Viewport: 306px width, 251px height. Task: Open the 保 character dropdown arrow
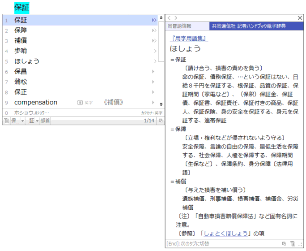coord(23,121)
